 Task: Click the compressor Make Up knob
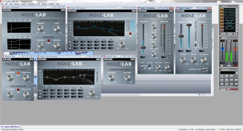pyautogui.click(x=167, y=67)
